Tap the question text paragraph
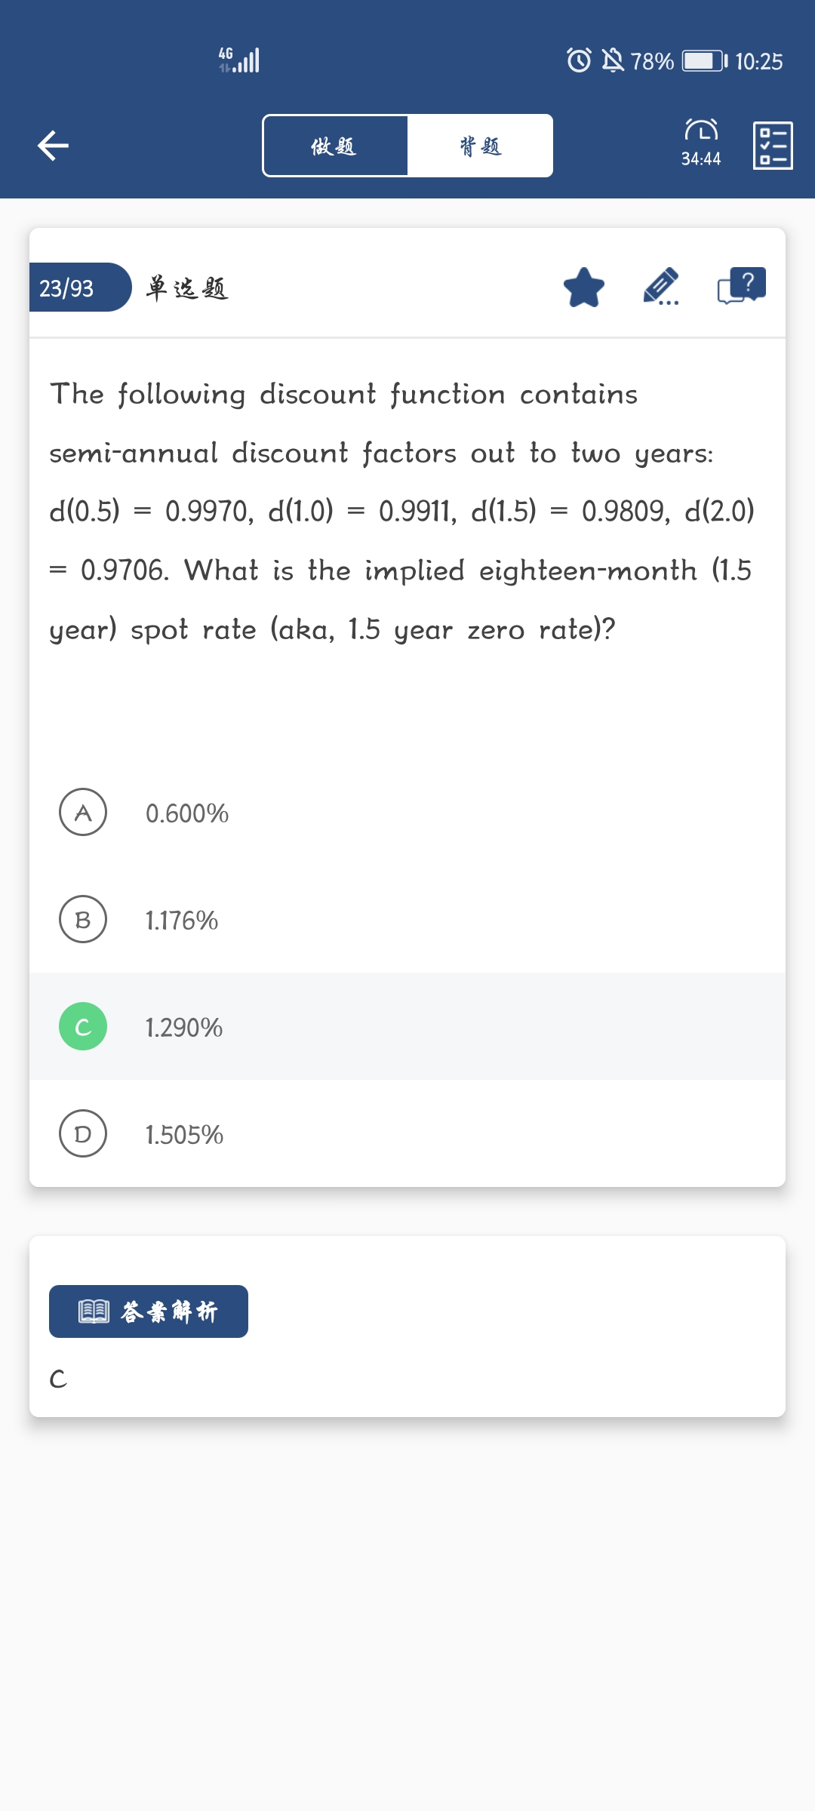 coord(400,512)
